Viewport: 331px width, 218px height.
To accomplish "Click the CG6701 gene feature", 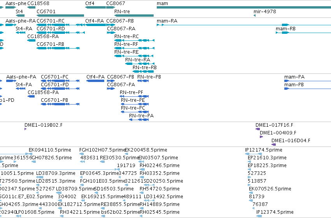I will pos(60,16).
